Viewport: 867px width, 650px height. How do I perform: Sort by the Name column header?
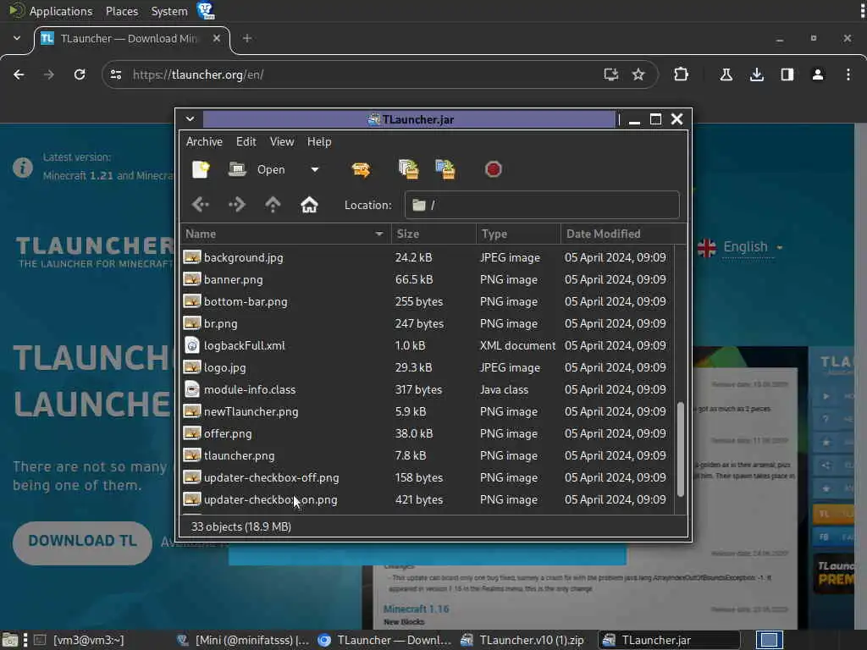click(x=285, y=234)
